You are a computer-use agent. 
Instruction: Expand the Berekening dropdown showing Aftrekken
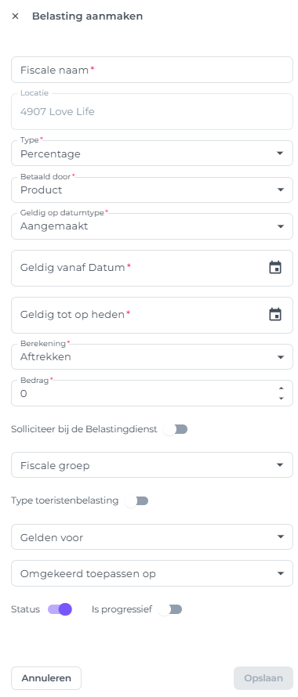tap(152, 356)
